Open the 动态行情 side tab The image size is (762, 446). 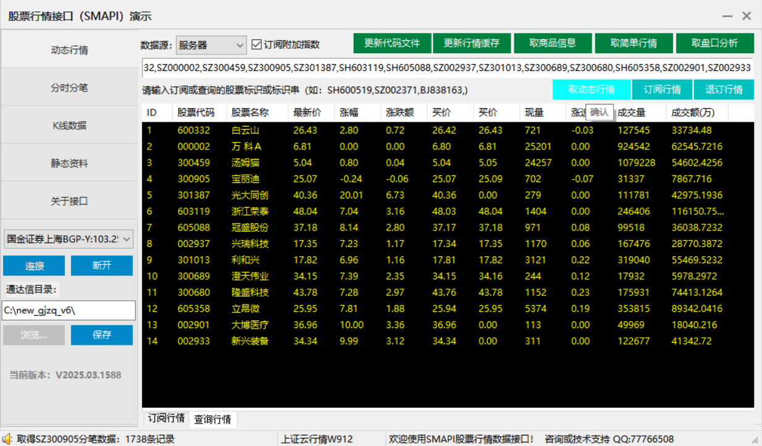69,50
